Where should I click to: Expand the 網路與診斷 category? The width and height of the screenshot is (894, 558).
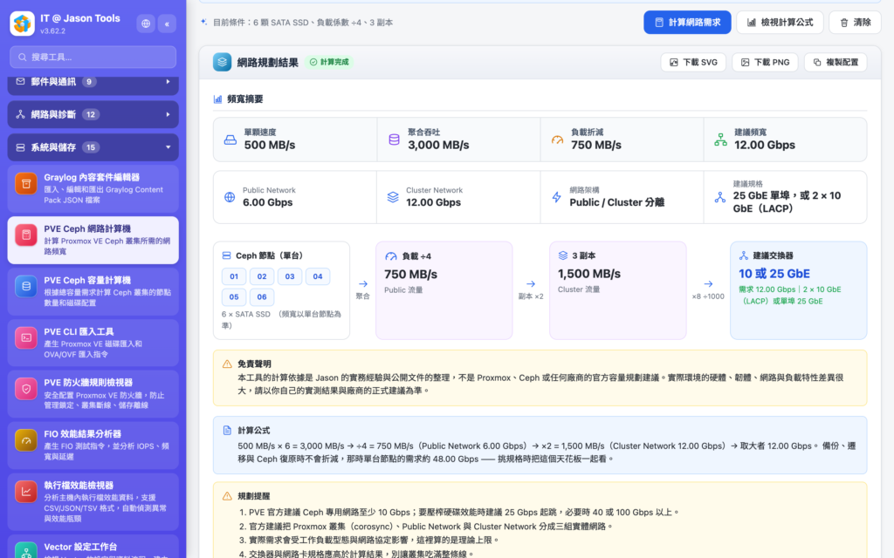click(x=93, y=114)
